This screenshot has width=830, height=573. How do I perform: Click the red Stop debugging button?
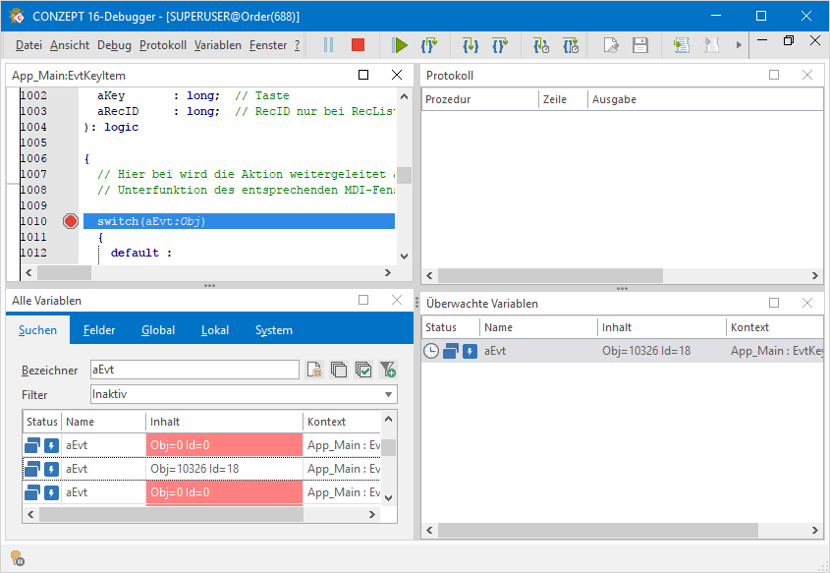tap(358, 45)
